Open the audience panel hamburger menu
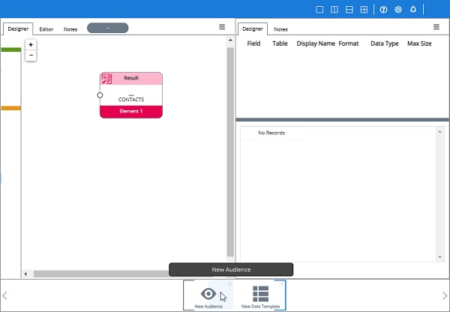Viewport: 450px width, 312px height. [222, 27]
